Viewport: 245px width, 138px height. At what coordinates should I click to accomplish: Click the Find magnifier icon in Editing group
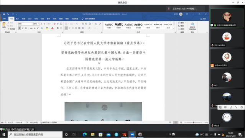coord(179,23)
